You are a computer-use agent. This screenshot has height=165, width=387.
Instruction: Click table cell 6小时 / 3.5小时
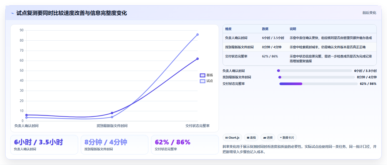click(273, 38)
